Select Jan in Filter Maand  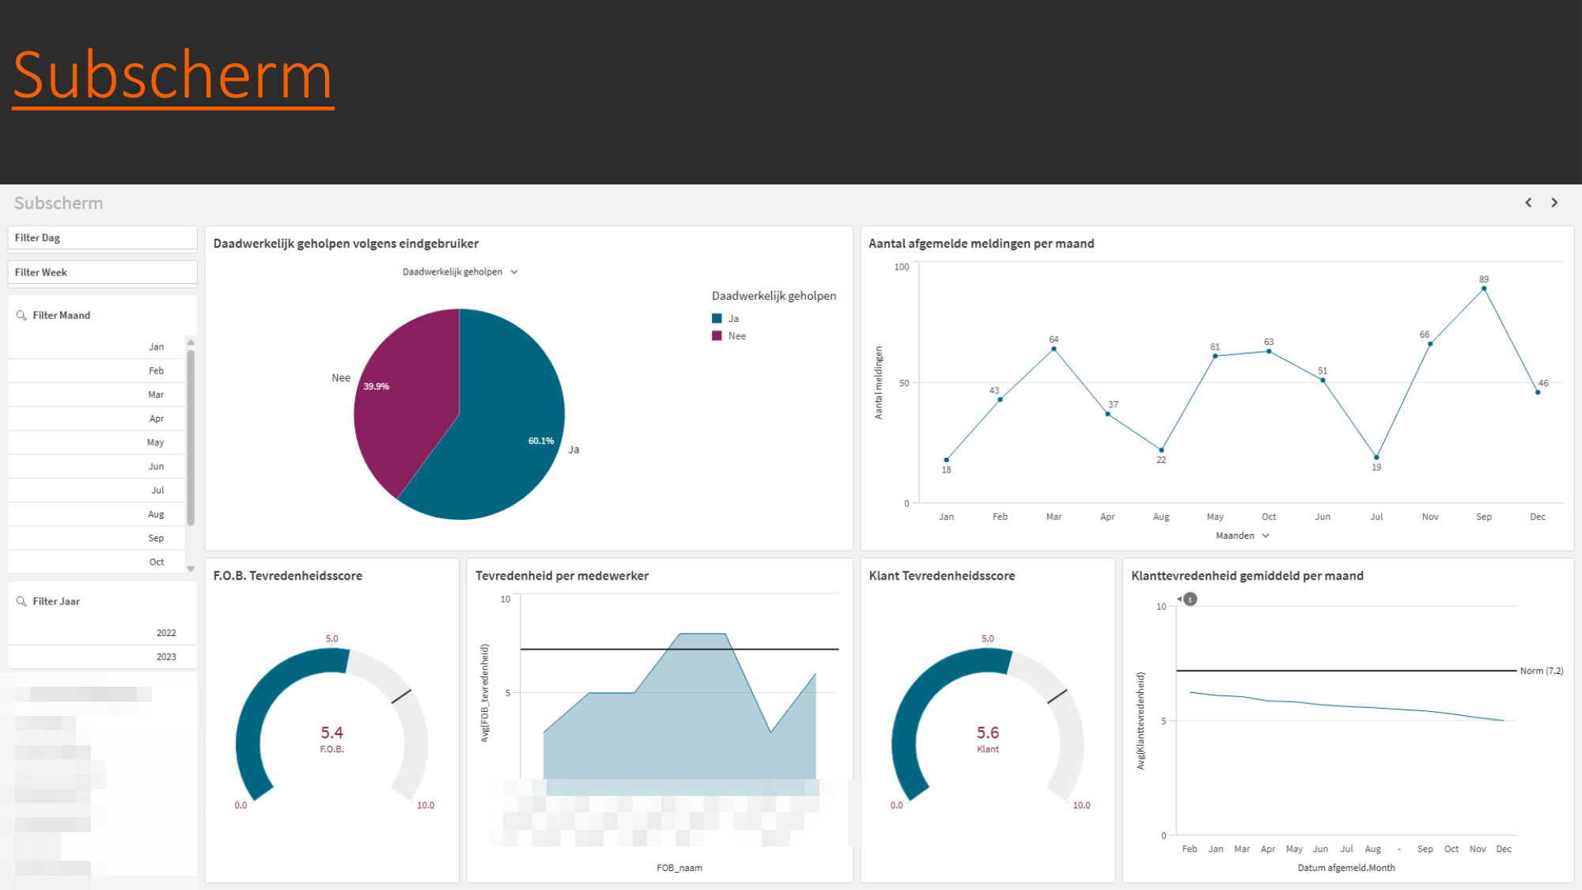97,347
